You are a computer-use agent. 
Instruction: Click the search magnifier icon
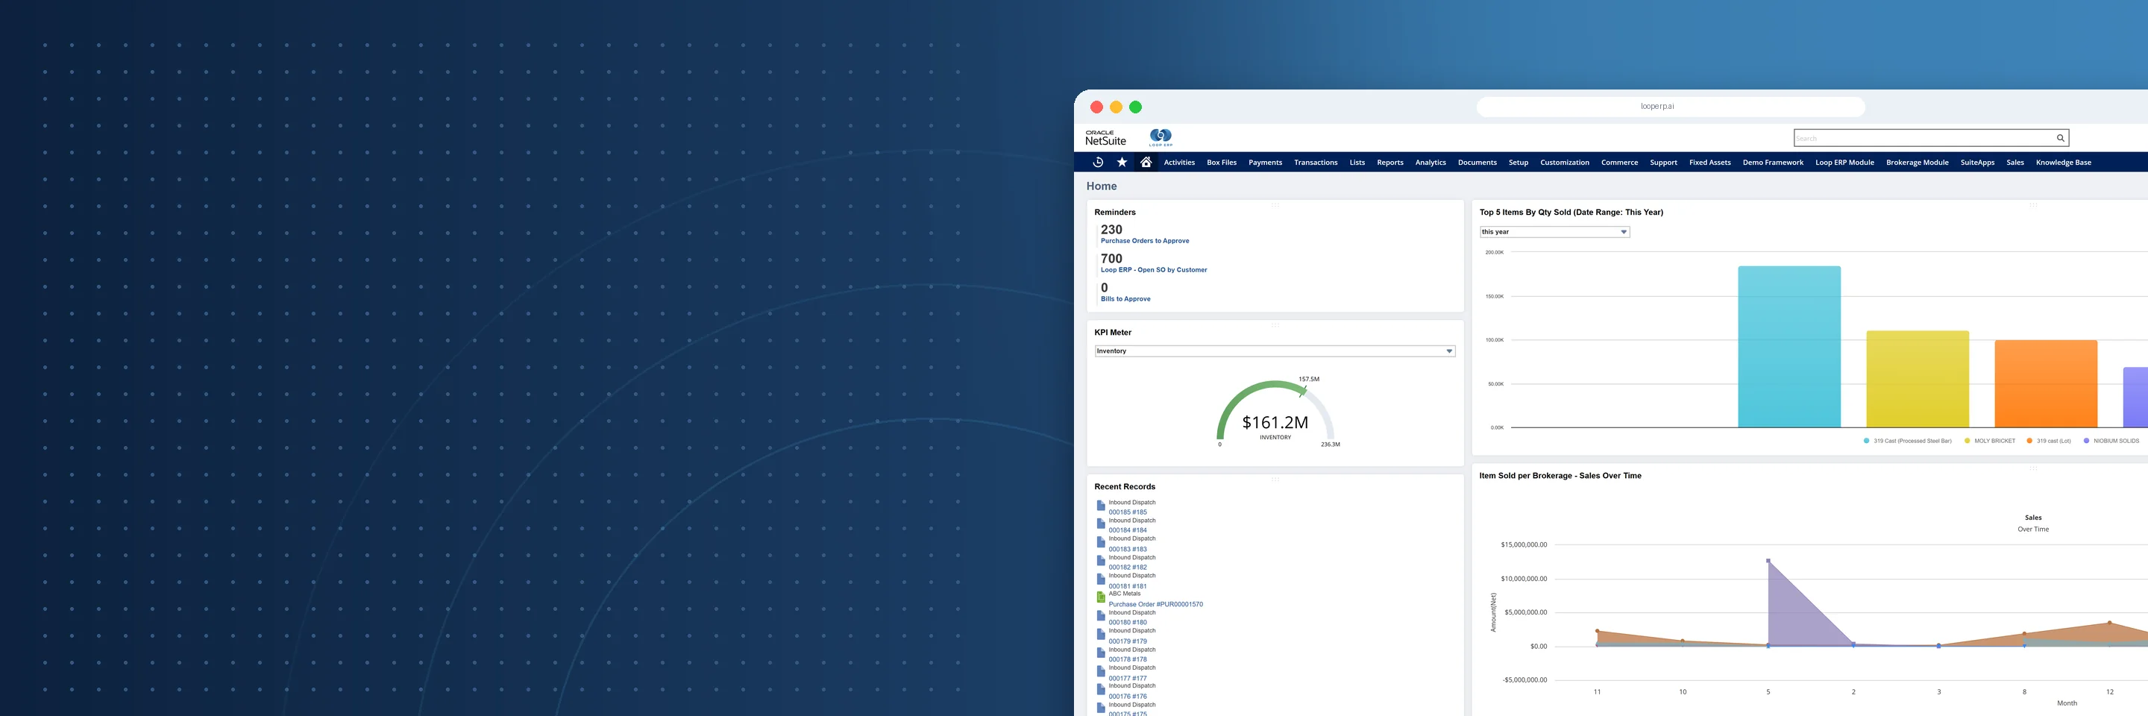2059,139
